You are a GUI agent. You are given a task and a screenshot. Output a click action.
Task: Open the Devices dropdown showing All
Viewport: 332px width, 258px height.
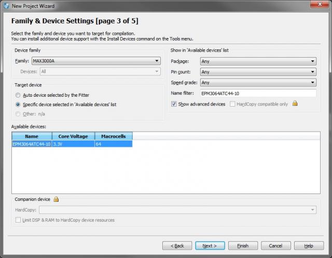tap(100, 72)
